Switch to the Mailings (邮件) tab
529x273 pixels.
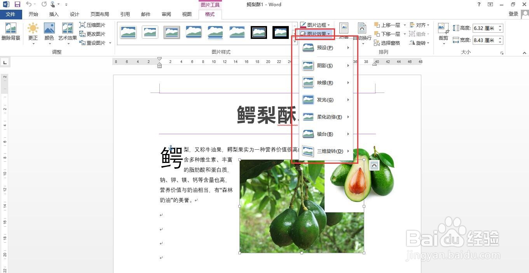(x=146, y=14)
